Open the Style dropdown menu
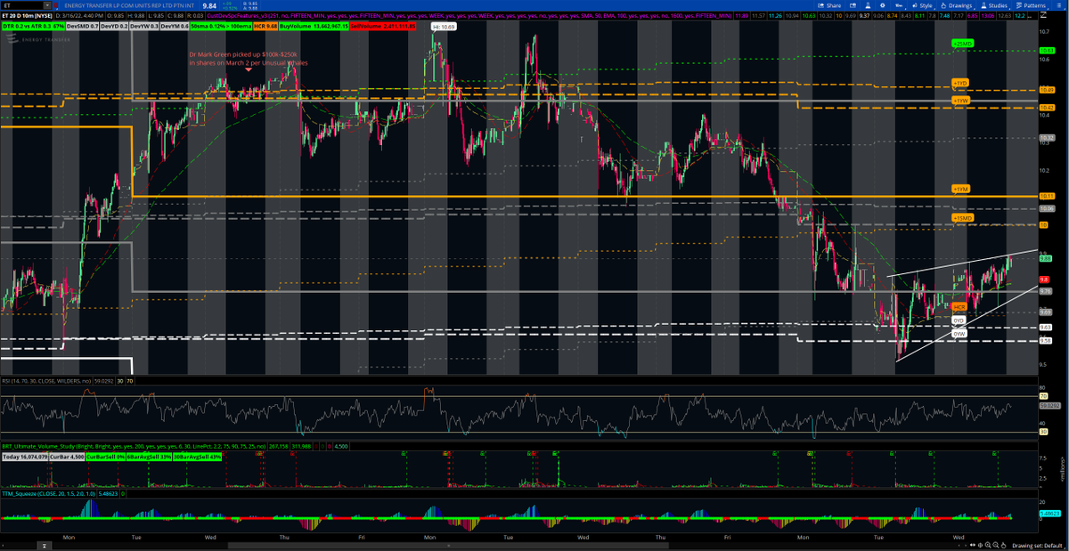1069x551 pixels. pyautogui.click(x=922, y=5)
